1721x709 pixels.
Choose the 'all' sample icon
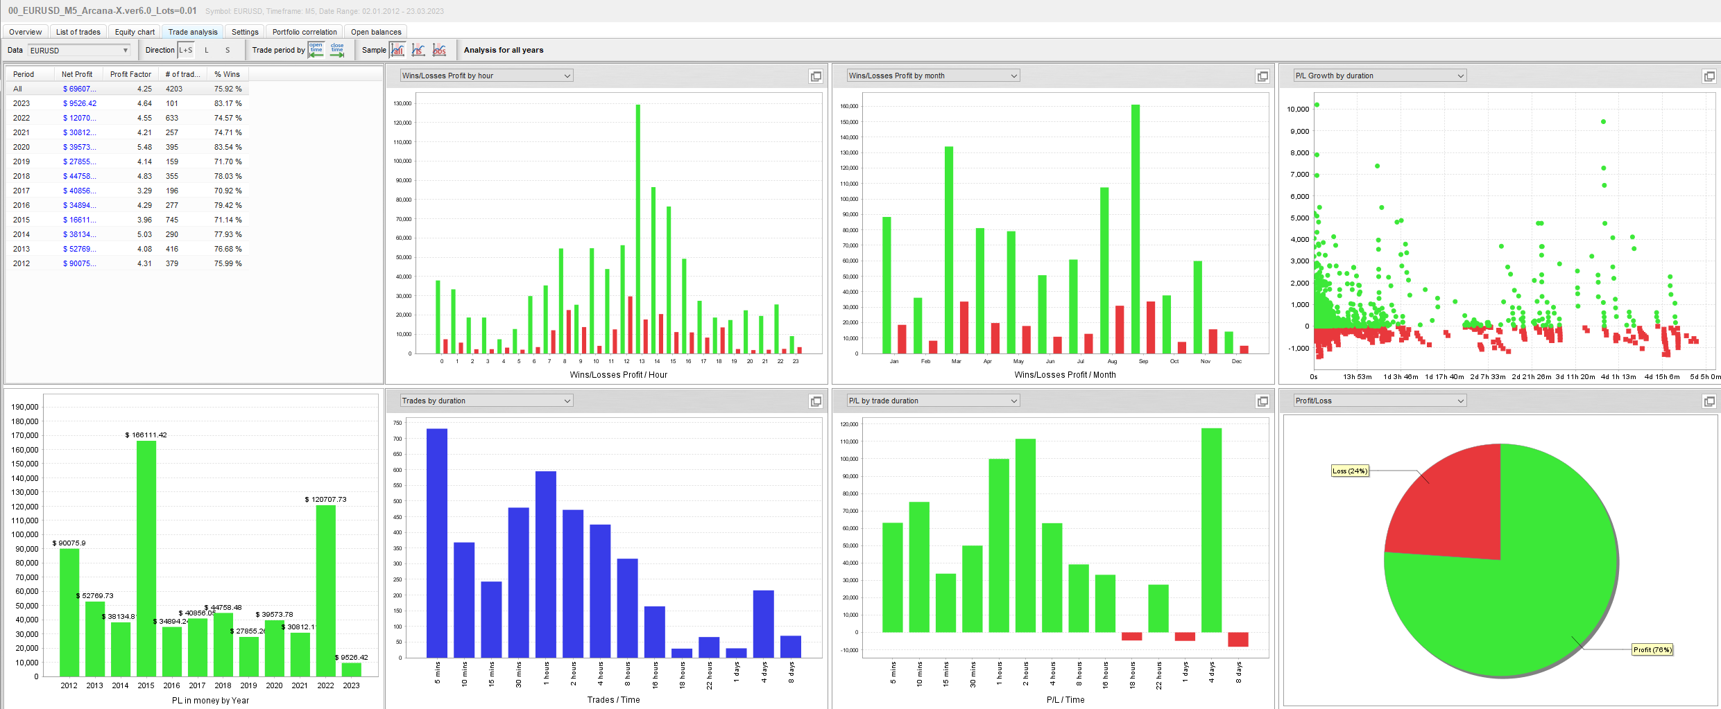(397, 50)
